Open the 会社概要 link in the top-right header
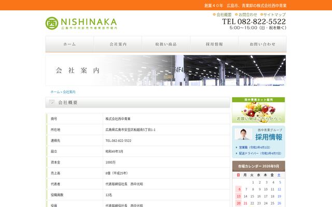The width and height of the screenshot is (332, 207). point(223,14)
